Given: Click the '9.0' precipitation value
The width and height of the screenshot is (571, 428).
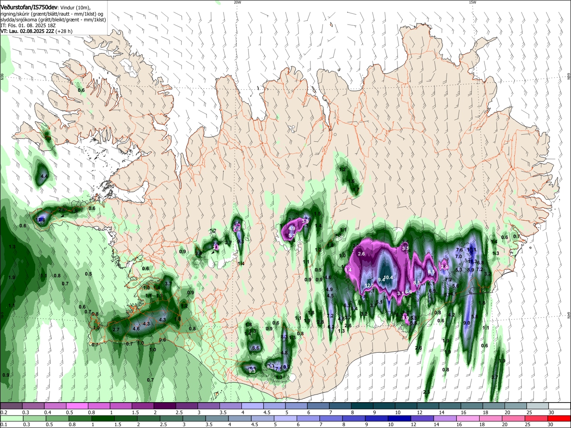Looking at the screenshot, I should coord(467,323).
